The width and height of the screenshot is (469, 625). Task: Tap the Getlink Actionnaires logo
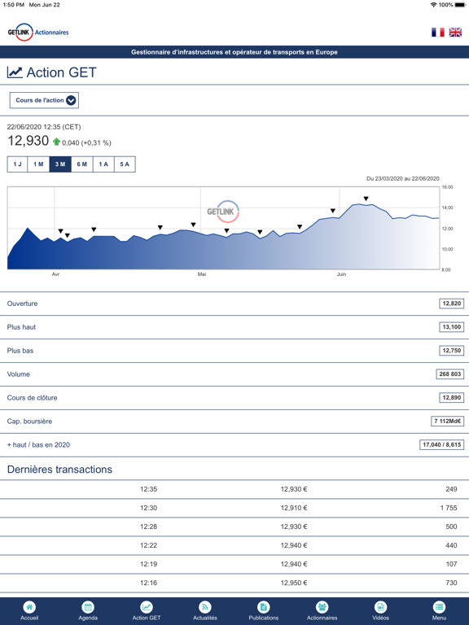[x=38, y=33]
